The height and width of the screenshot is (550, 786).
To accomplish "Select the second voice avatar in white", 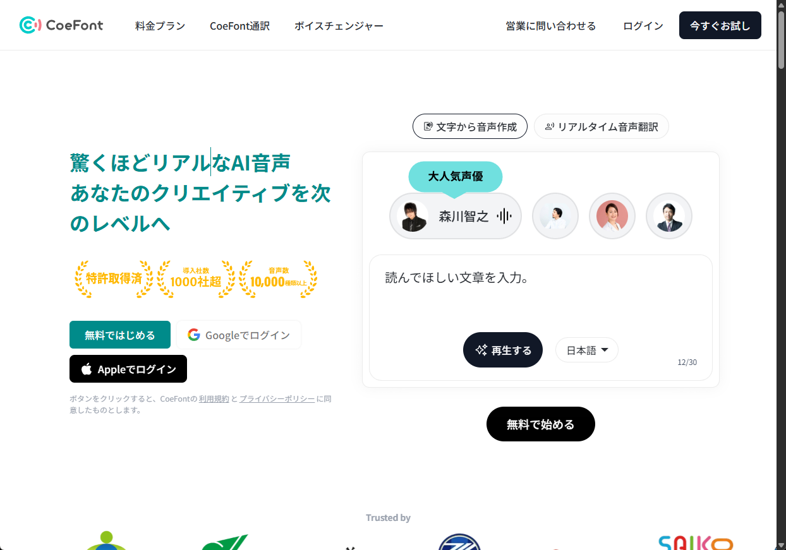I will (555, 216).
